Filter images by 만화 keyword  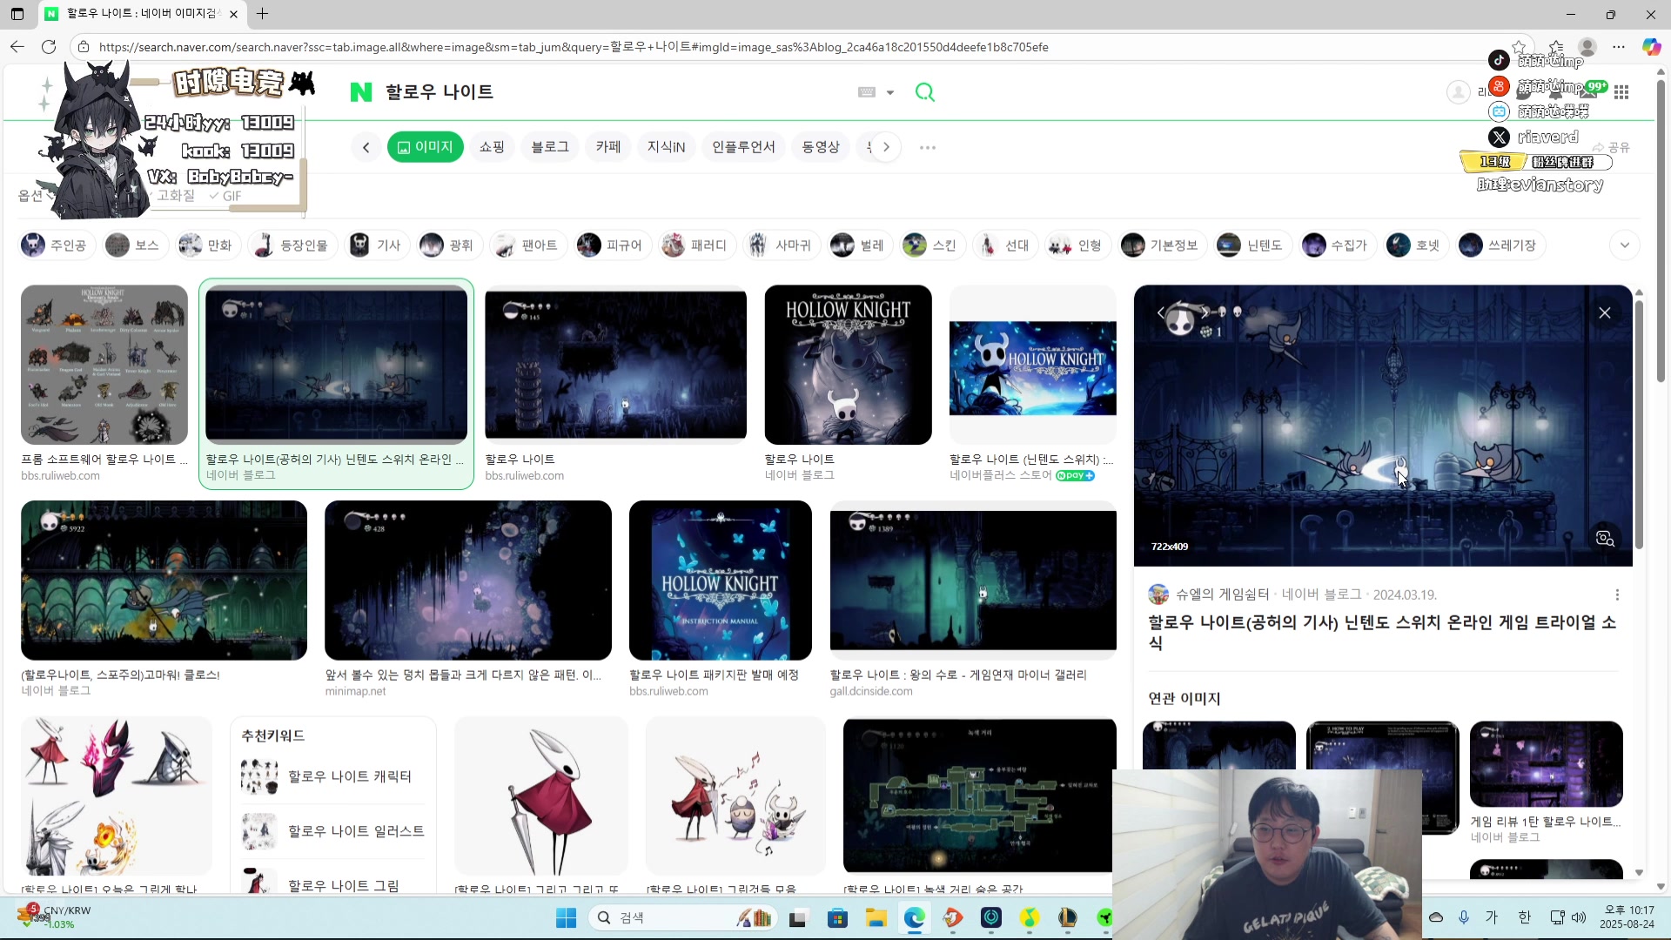click(x=207, y=245)
